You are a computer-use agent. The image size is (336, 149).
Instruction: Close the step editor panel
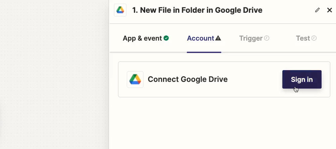pyautogui.click(x=329, y=10)
